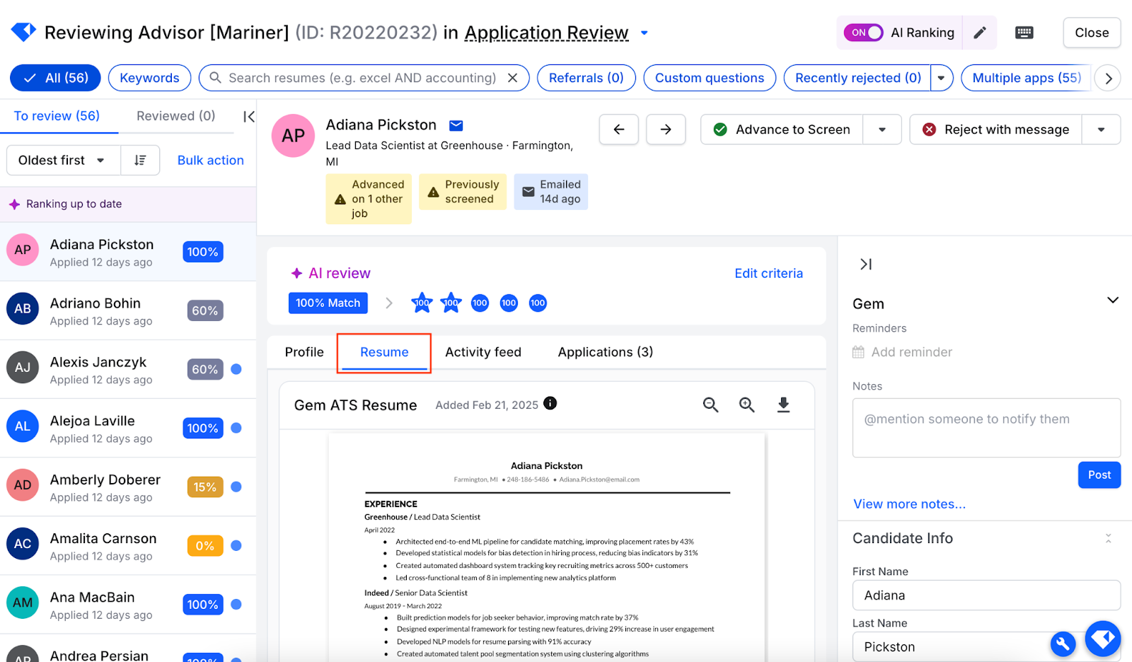
Task: Select candidate Amalita Carnson
Action: 128,545
